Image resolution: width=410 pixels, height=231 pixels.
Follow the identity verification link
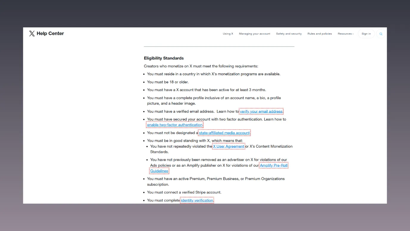(x=197, y=201)
